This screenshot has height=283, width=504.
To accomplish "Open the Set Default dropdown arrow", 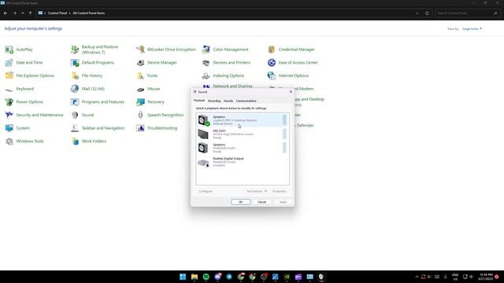I will [x=266, y=192].
